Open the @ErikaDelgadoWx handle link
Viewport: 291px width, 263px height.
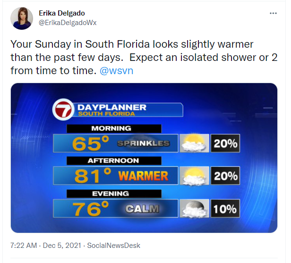pos(68,23)
